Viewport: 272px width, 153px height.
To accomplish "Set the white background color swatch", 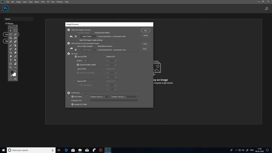I will pos(14,75).
